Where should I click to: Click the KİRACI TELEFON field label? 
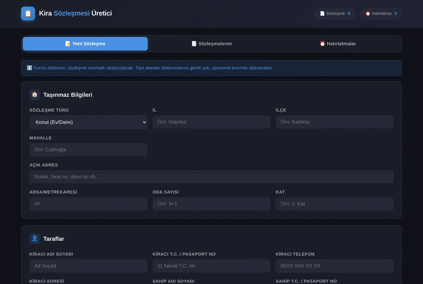[295, 254]
